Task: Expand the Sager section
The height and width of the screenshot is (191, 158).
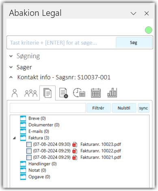Action: pyautogui.click(x=11, y=67)
